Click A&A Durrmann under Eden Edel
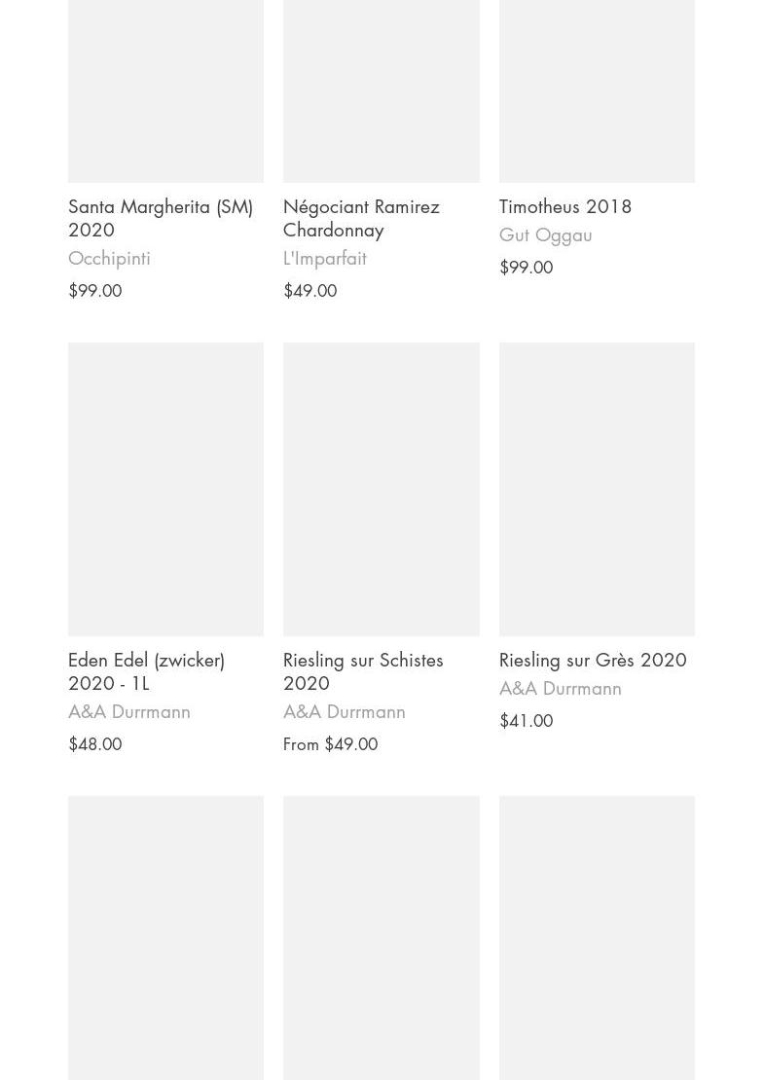This screenshot has width=764, height=1080. (128, 711)
